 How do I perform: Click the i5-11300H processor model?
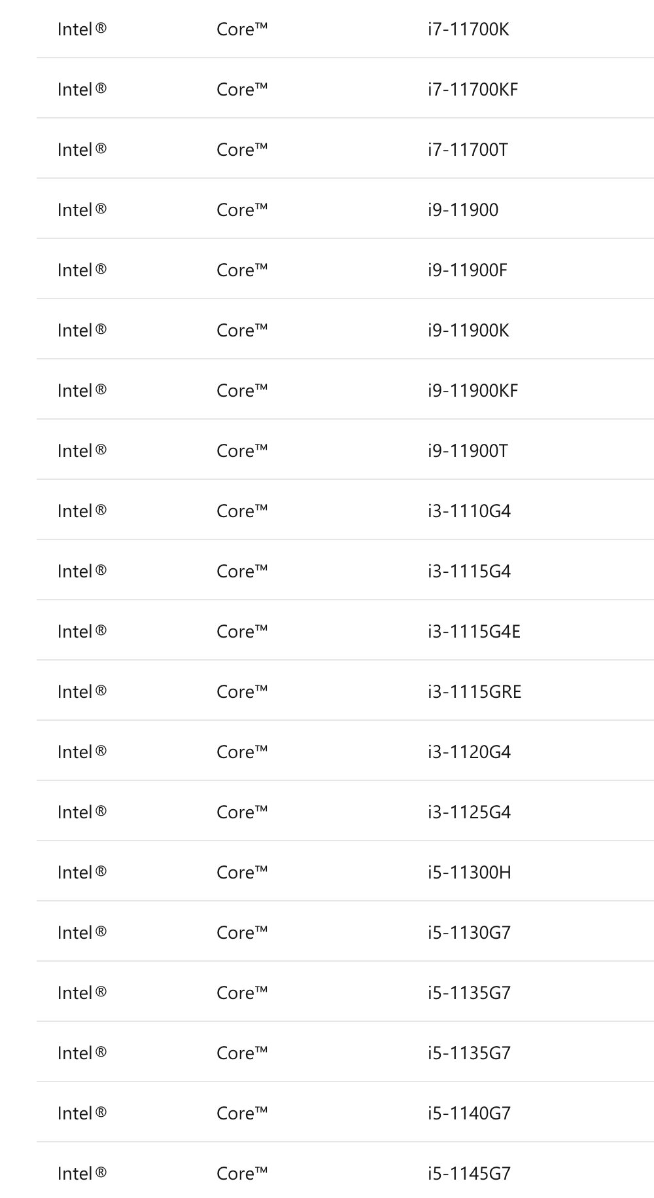click(x=470, y=873)
